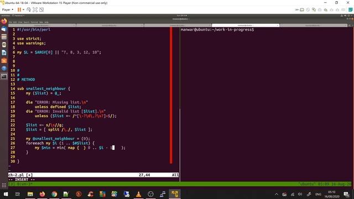Open the Search menu of the terminal window
The width and height of the screenshot is (354, 199).
point(27,22)
